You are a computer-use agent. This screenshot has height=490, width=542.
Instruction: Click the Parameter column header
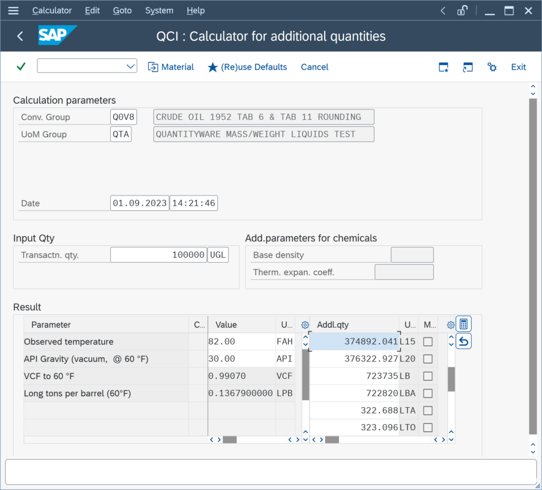[x=106, y=325]
